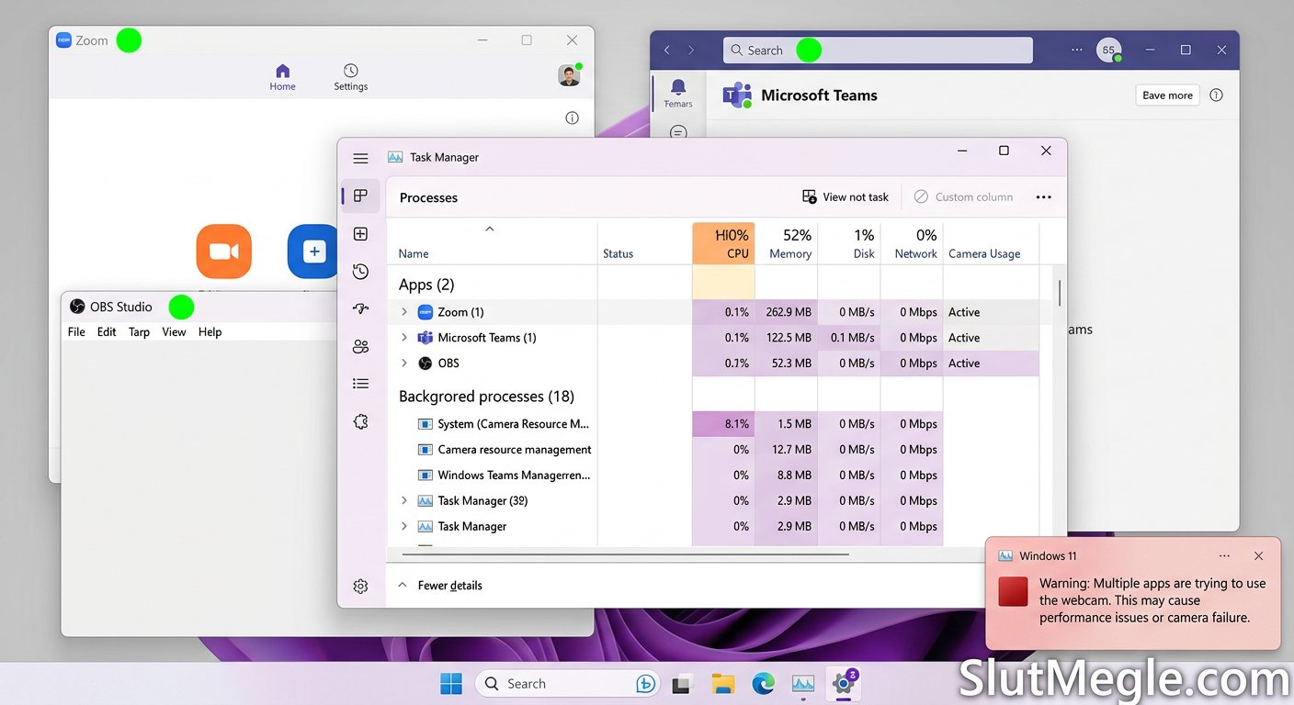Click the Backgrored processes (18) group heading
The image size is (1294, 705).
tap(486, 397)
